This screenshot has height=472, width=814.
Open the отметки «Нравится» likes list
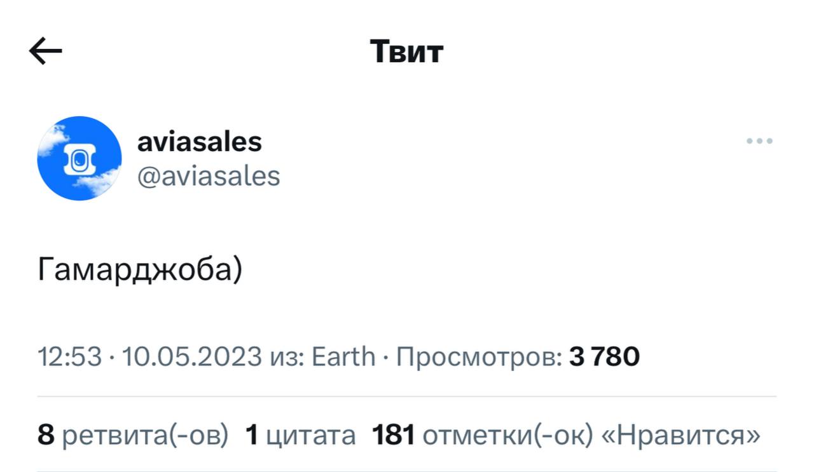[591, 436]
